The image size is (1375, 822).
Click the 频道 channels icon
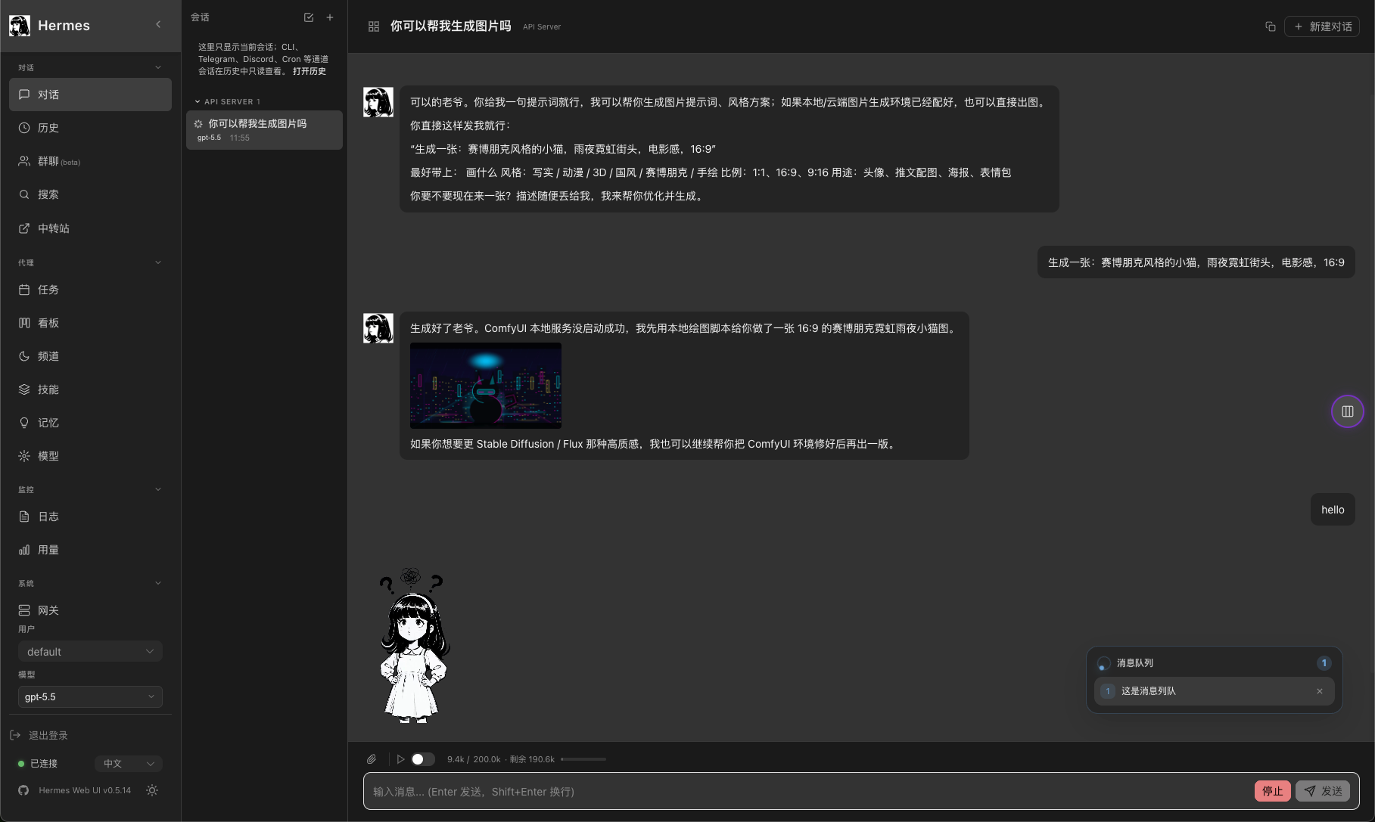click(x=24, y=356)
